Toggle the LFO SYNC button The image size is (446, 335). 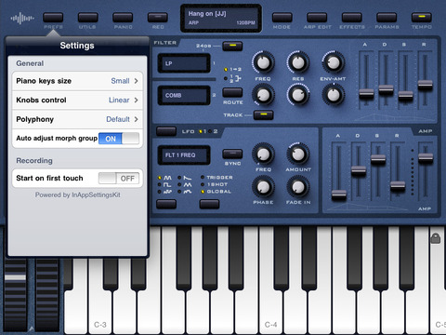(232, 154)
